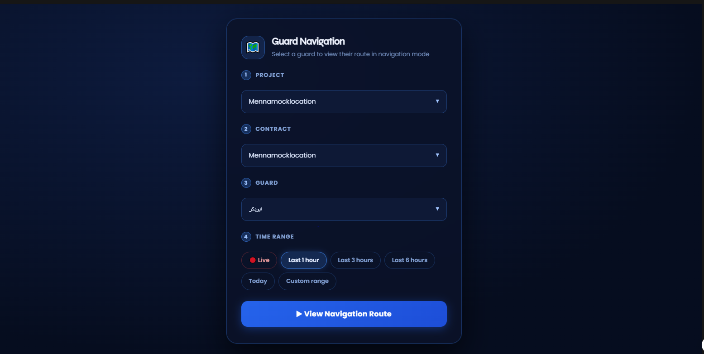Screen dimensions: 704x354
Task: Click the partial white circle at bottom-right edge
Action: click(x=702, y=345)
